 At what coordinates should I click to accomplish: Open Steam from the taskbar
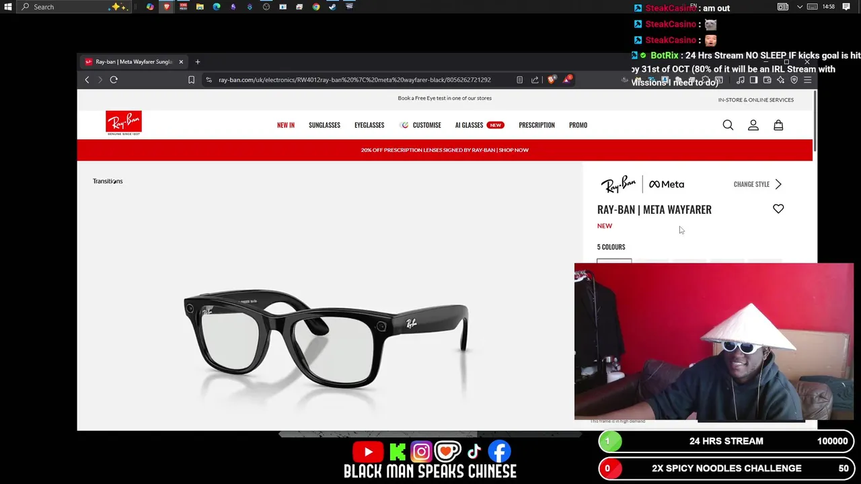click(x=332, y=7)
